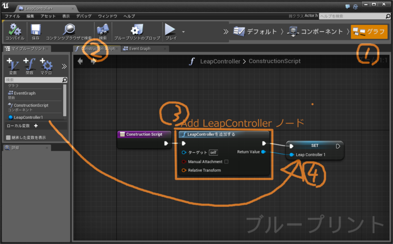This screenshot has height=244, width=393.
Task: Click Construction Script exec output pin
Action: tap(166, 143)
